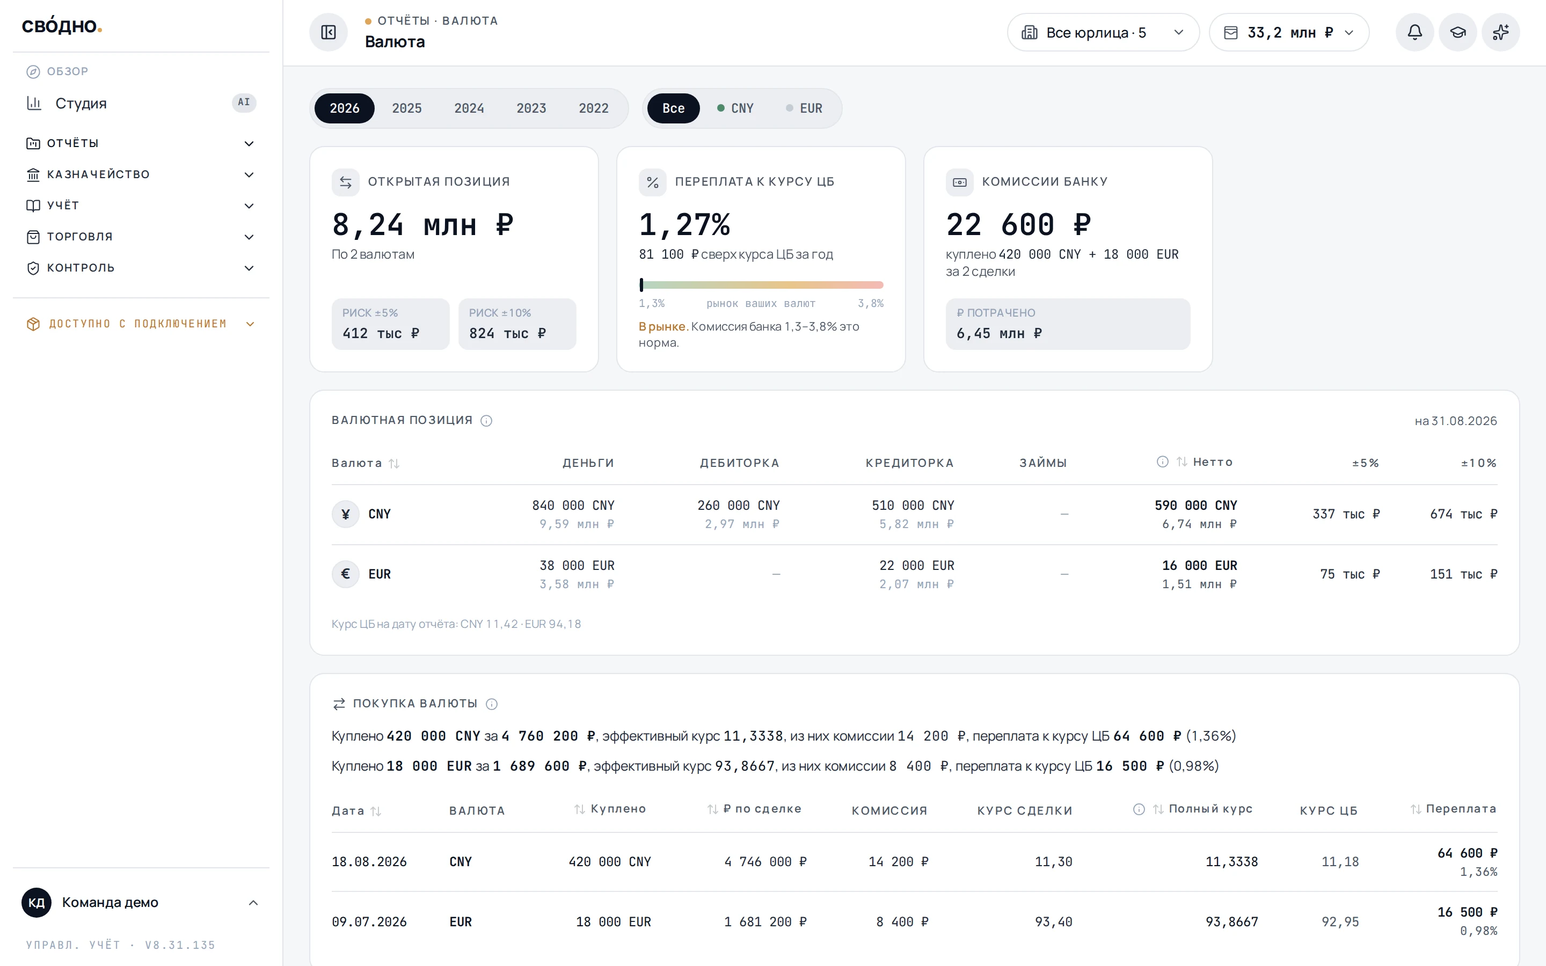Open the Все юрлица dropdown
1546x966 pixels.
pos(1103,32)
